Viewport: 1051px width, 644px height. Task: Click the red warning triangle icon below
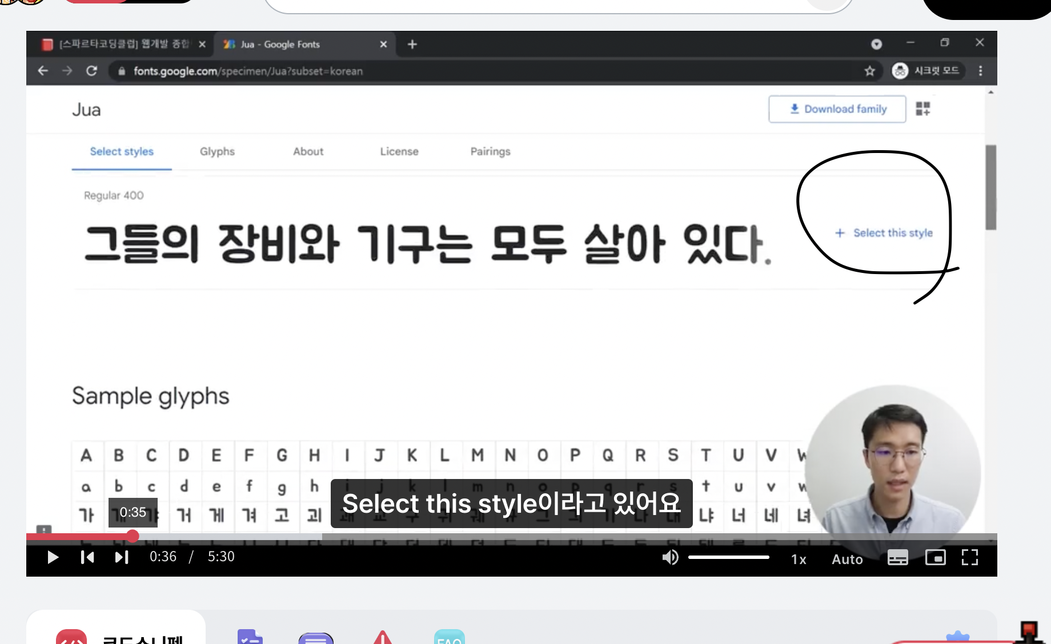tap(383, 637)
